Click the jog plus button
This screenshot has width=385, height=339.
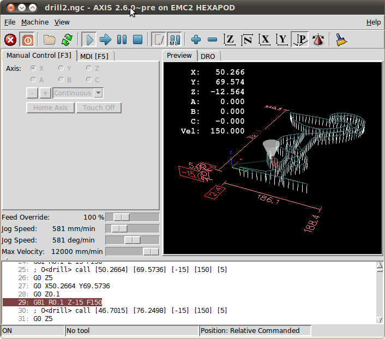(x=45, y=93)
